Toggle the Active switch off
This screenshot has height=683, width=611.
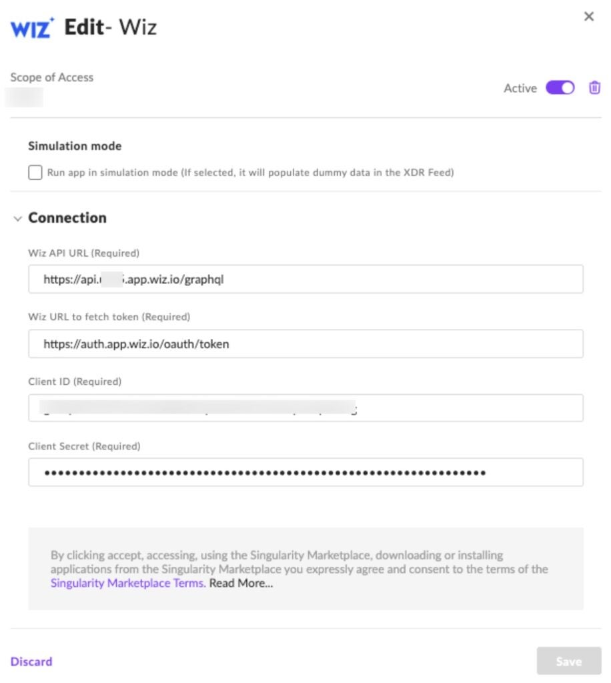click(560, 87)
